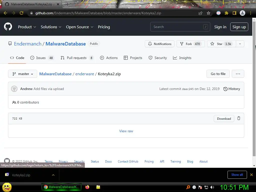Click Show all downloads button
The width and height of the screenshot is (256, 192).
(x=237, y=175)
